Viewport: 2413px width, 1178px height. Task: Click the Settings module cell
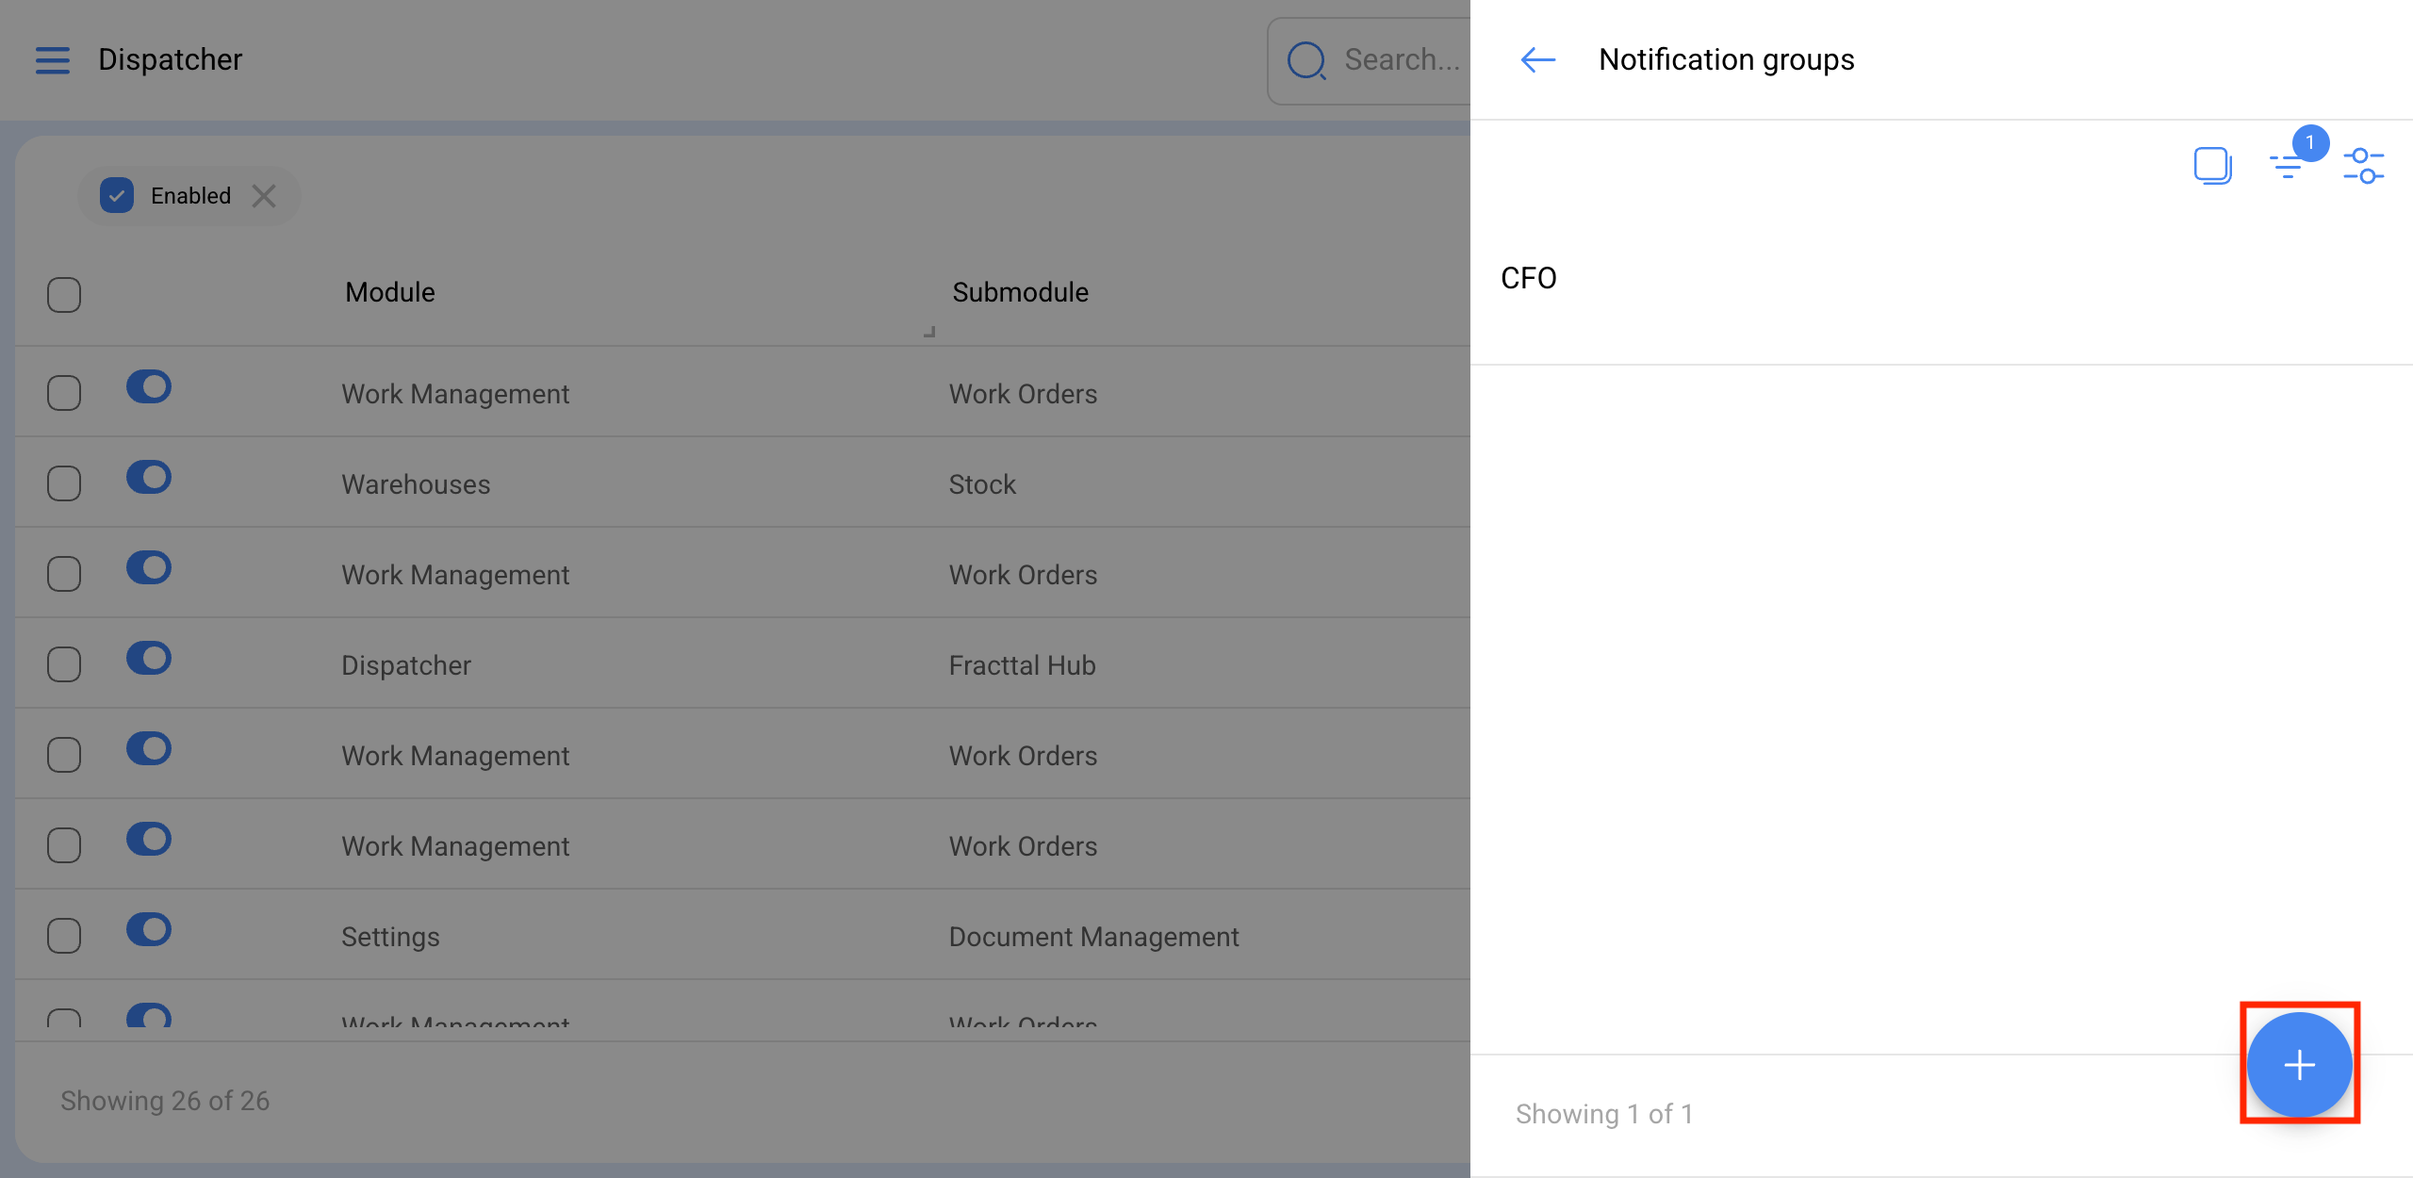(x=390, y=937)
